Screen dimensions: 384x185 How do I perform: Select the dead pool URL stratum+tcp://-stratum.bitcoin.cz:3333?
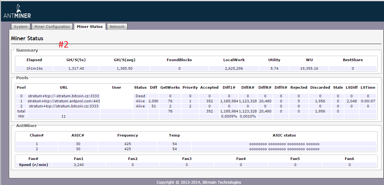coord(64,96)
